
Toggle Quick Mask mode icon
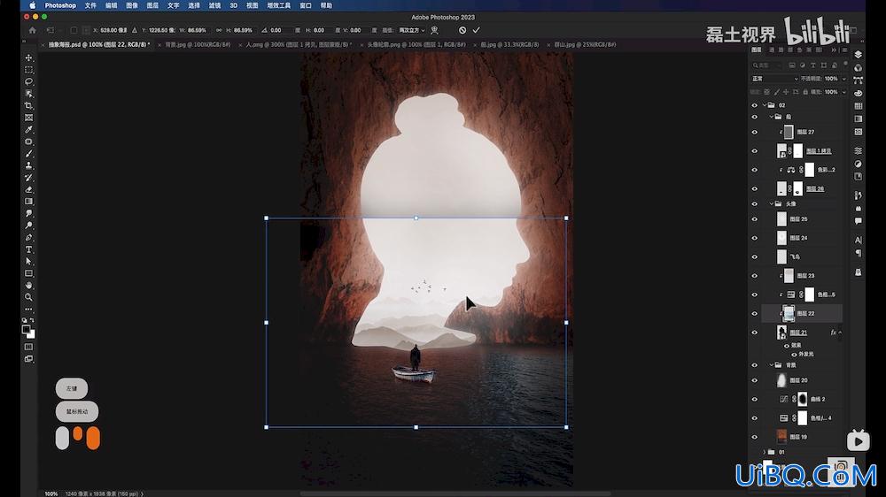point(29,347)
